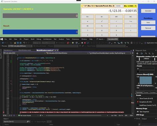Open the Debug menu
The height and width of the screenshot is (126, 157).
click(39, 39)
